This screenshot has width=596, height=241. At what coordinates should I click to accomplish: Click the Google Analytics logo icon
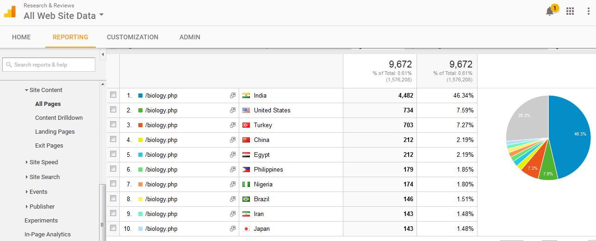pyautogui.click(x=10, y=12)
